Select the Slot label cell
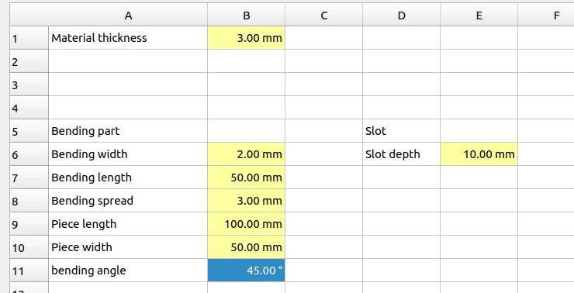The height and width of the screenshot is (293, 574). coord(401,130)
